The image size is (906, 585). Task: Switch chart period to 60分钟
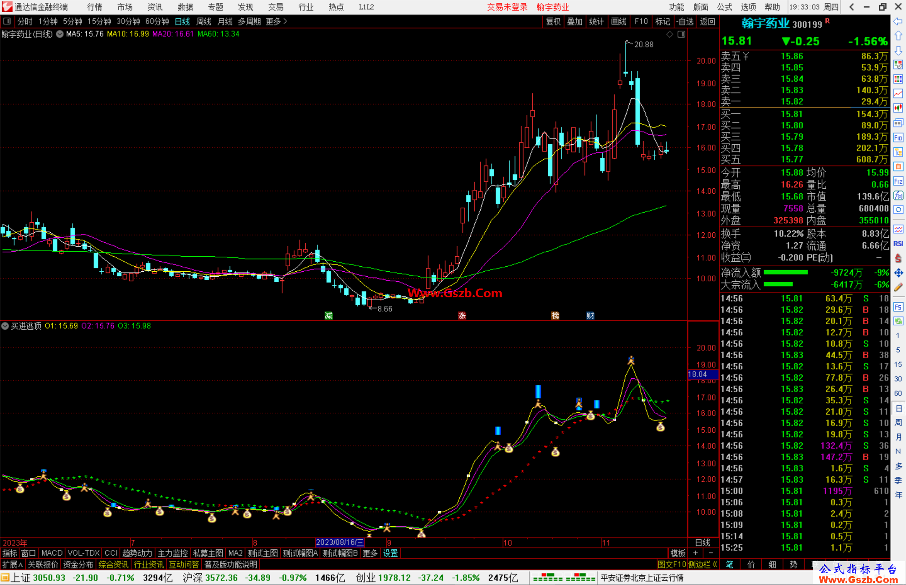point(157,21)
